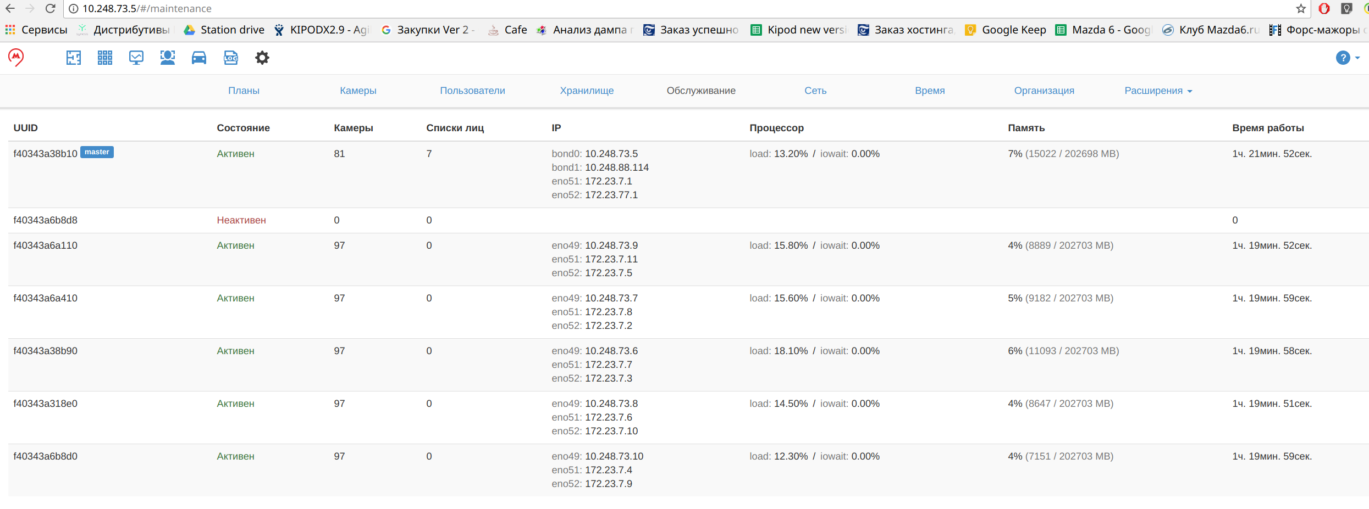1369x509 pixels.
Task: Open the floor plans view icon
Action: 74,58
